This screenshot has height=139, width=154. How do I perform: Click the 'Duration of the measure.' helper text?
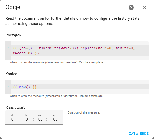[84, 112]
